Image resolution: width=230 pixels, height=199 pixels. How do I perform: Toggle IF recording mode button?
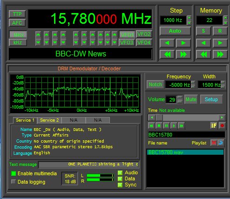(x=214, y=125)
